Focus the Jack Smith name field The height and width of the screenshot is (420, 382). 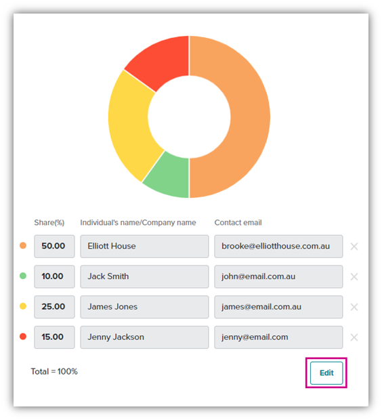(x=144, y=276)
